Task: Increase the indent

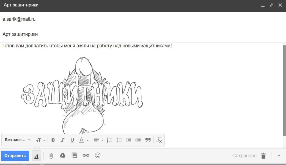Action: click(x=138, y=140)
